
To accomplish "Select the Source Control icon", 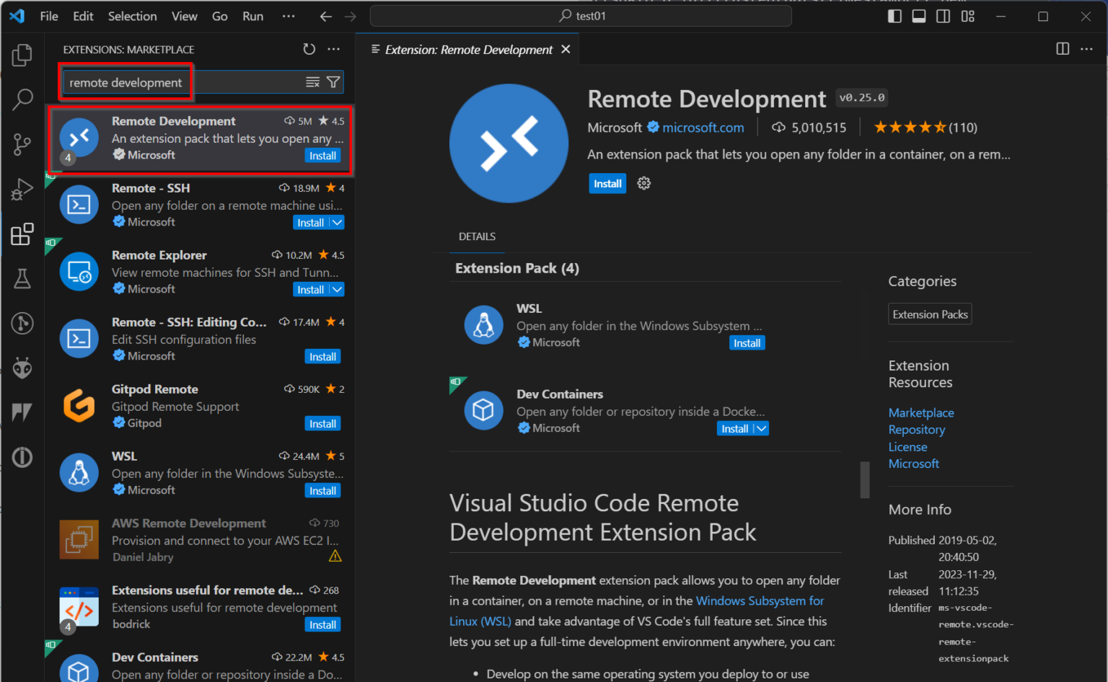I will click(22, 143).
